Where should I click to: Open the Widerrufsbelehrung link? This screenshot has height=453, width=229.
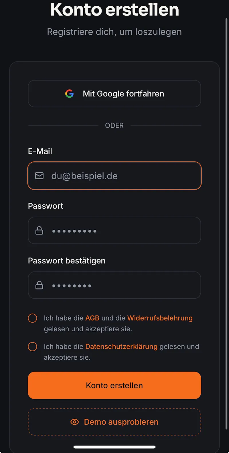[160, 318]
